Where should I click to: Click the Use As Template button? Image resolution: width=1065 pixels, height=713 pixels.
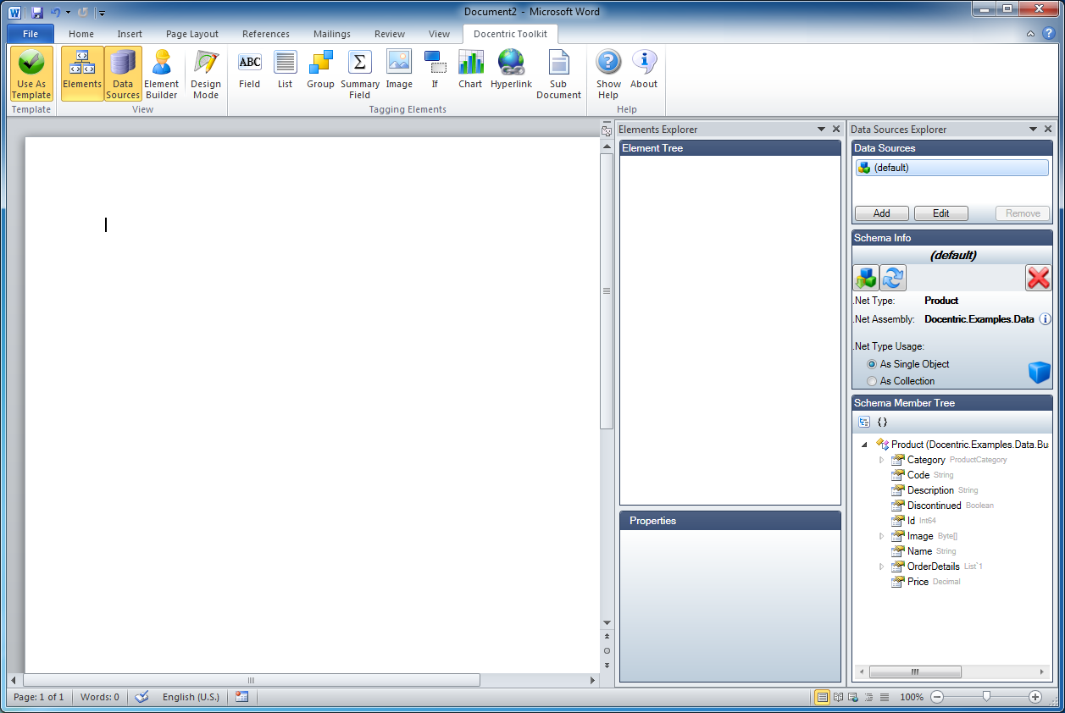31,74
